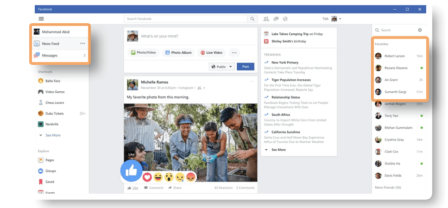View 5 Comments on post

pos(245,188)
